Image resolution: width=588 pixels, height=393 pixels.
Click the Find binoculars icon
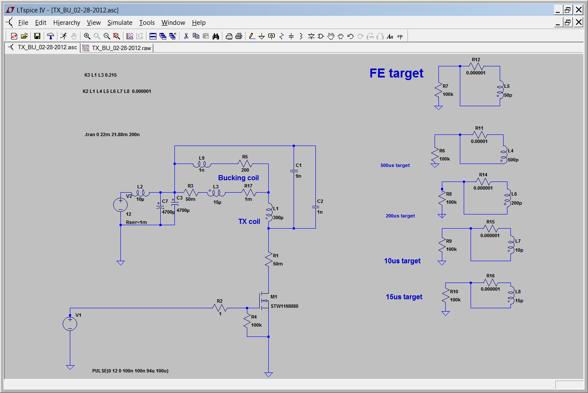[216, 36]
